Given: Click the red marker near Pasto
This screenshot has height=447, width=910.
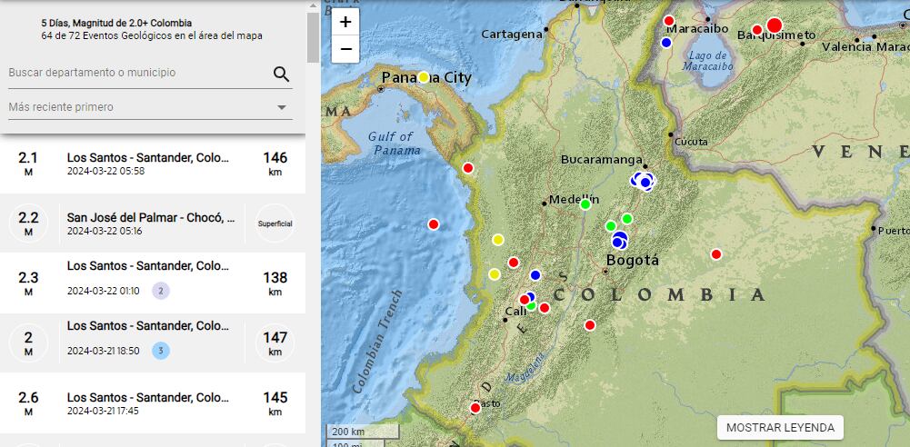Looking at the screenshot, I should (475, 408).
